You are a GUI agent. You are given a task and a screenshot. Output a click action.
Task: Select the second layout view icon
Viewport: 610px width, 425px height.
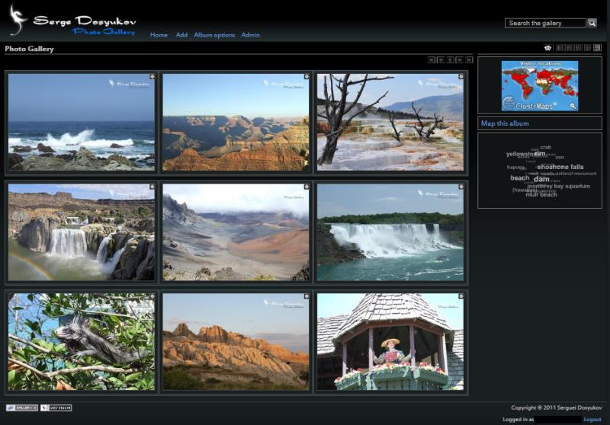[x=569, y=48]
